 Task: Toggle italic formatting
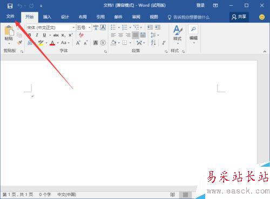click(37, 35)
